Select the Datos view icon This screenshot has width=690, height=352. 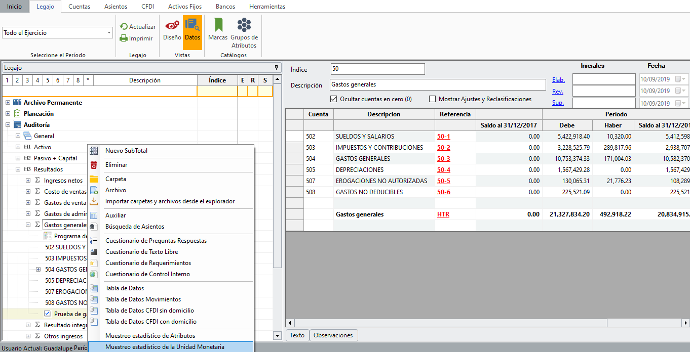click(193, 29)
